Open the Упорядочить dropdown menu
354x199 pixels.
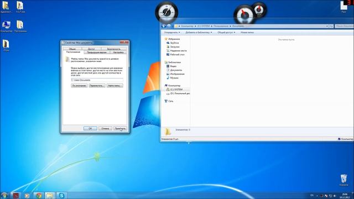pyautogui.click(x=172, y=33)
